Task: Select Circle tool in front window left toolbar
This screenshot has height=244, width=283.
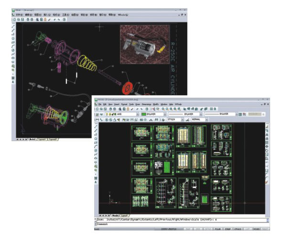Action: pyautogui.click(x=96, y=150)
